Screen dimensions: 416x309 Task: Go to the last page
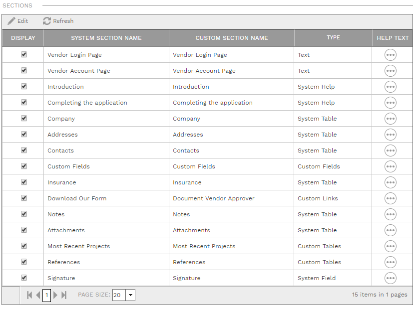tap(63, 295)
